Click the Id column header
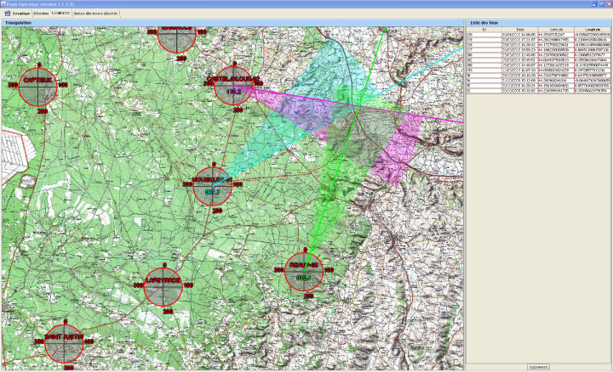The width and height of the screenshot is (613, 372). (484, 29)
